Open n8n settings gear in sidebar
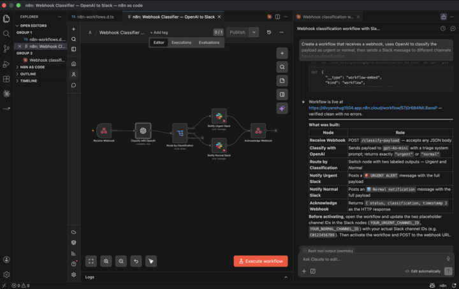The width and height of the screenshot is (459, 289). click(73, 275)
